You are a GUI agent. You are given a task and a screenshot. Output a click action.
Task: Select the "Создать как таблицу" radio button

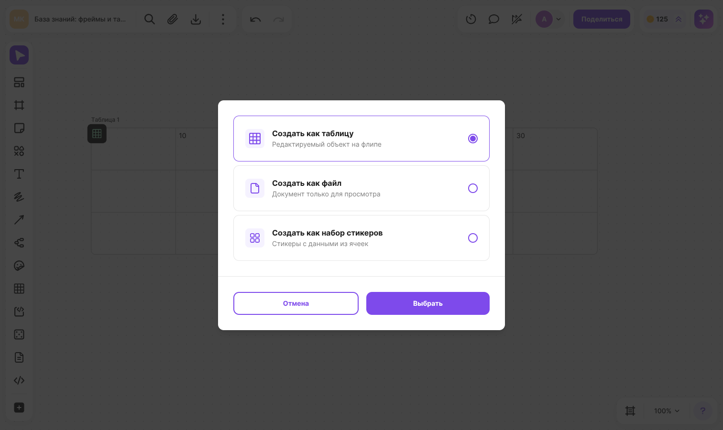tap(472, 139)
